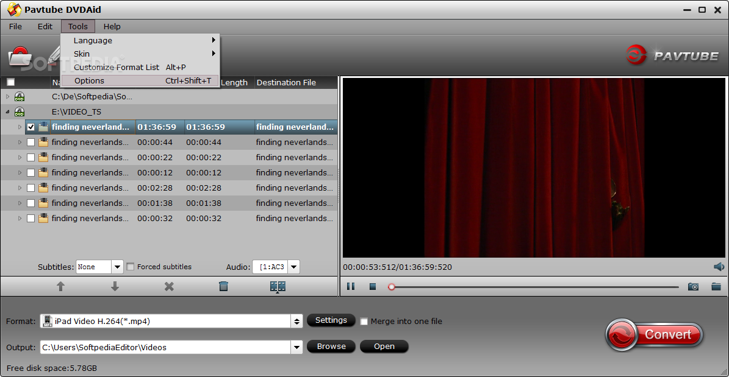Select the E:\VIDEO_TS source row
Image resolution: width=729 pixels, height=377 pixels.
pyautogui.click(x=169, y=112)
